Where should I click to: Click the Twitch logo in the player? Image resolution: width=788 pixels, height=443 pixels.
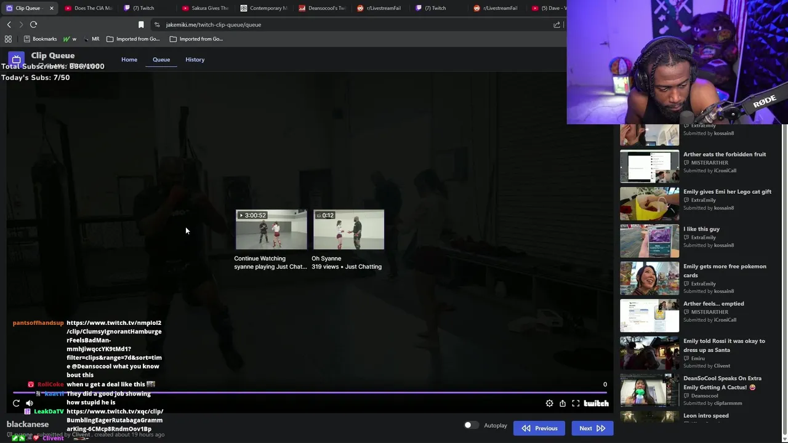point(596,404)
